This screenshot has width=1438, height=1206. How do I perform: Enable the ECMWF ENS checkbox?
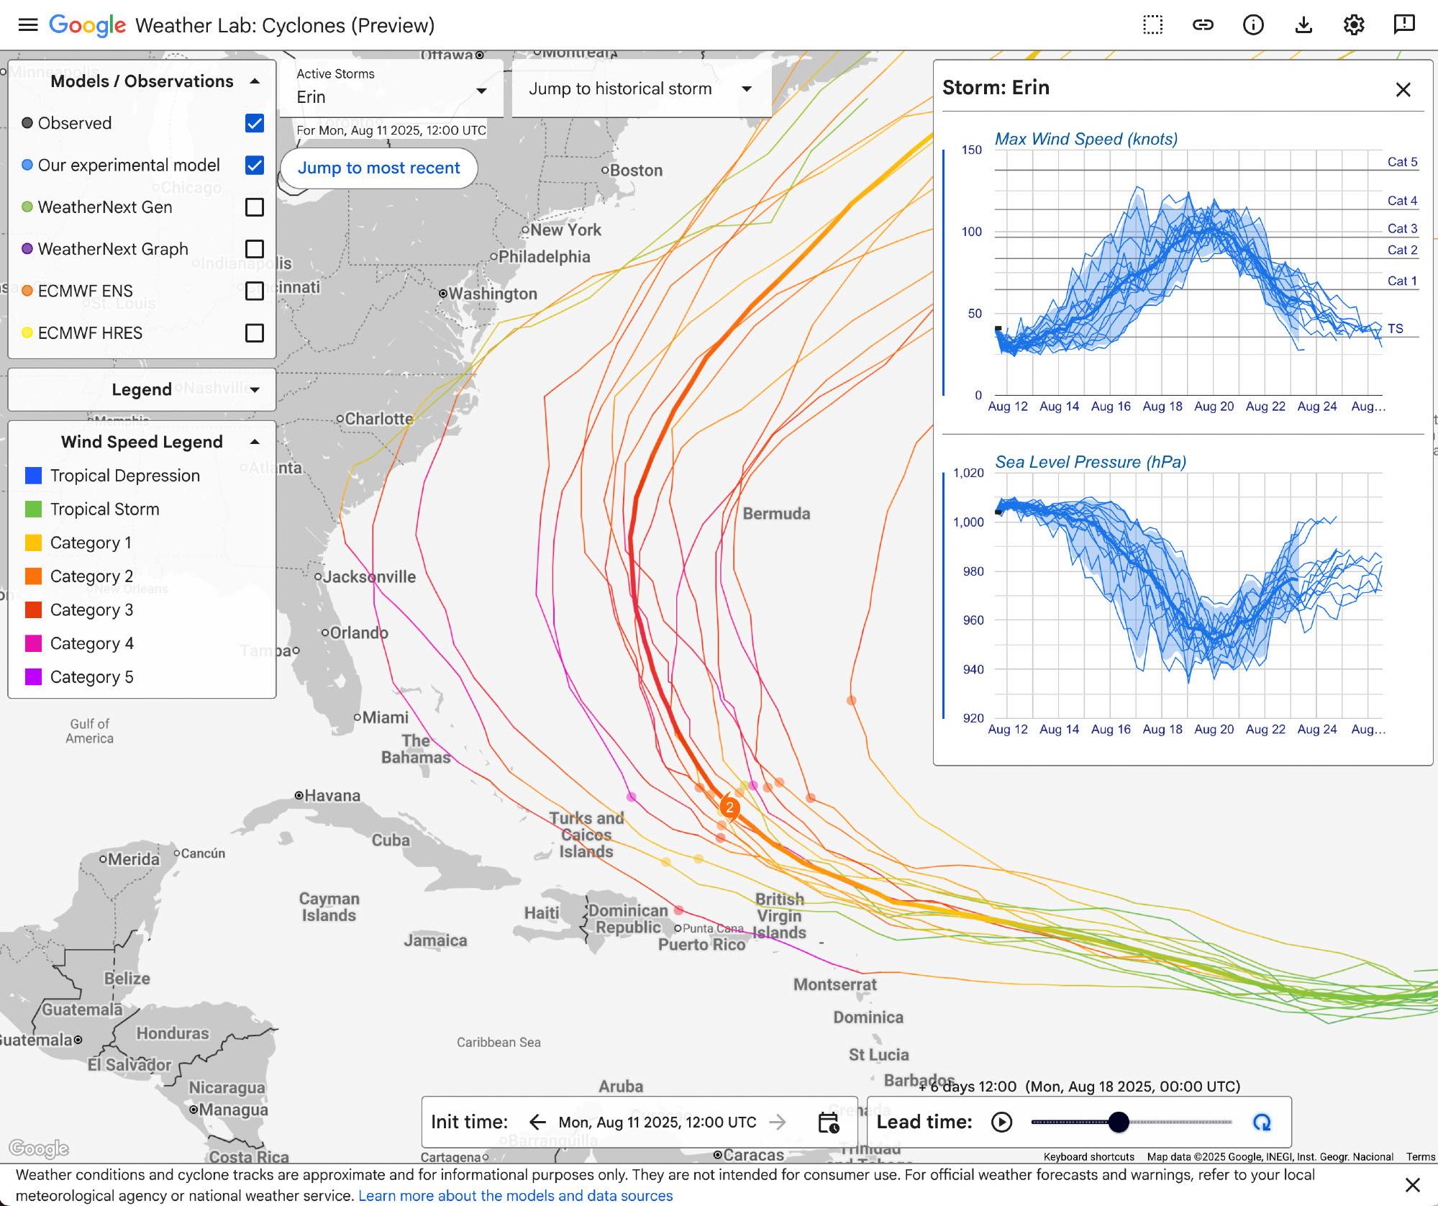255,291
